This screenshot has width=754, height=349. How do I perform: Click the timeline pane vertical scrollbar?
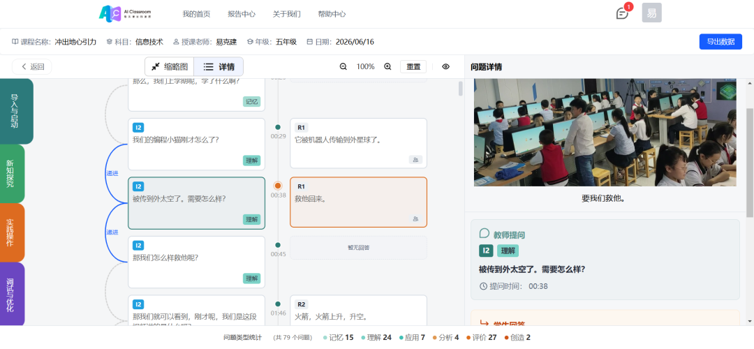pos(461,89)
